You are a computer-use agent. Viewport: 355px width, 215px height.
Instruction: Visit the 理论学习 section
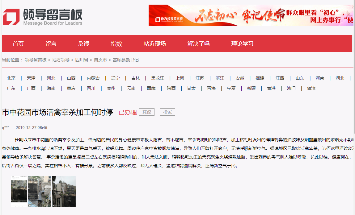242,44
